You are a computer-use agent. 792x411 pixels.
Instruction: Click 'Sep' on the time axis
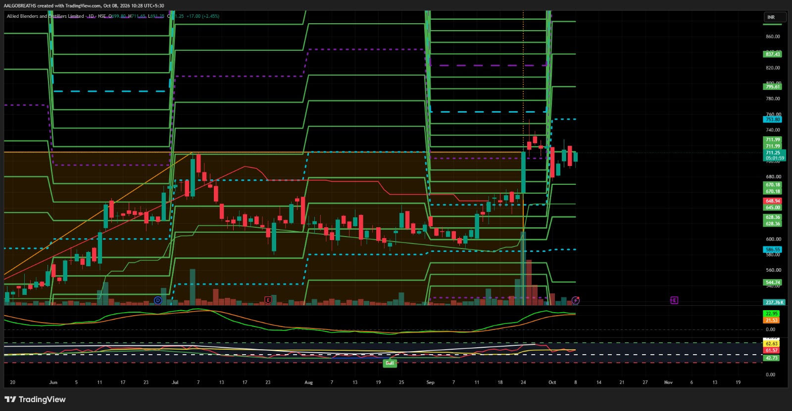click(430, 382)
